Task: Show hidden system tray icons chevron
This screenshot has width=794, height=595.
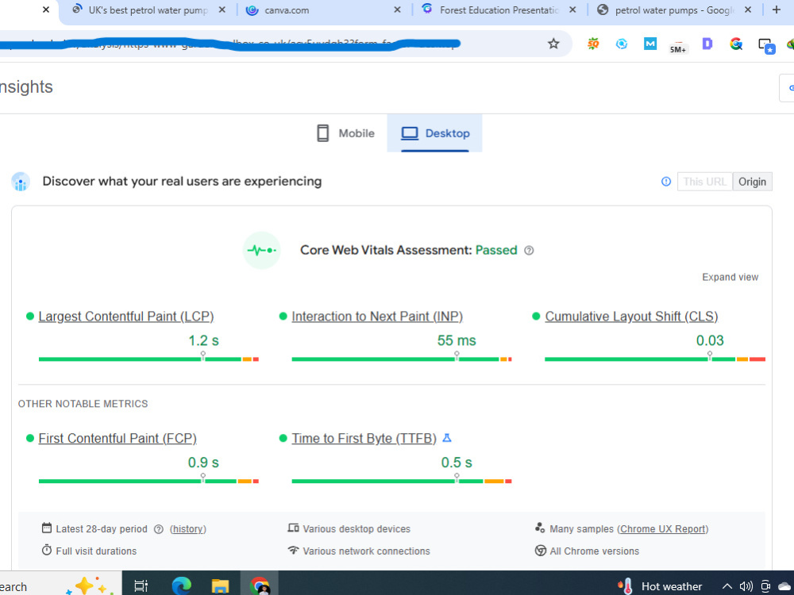Action: 727,586
